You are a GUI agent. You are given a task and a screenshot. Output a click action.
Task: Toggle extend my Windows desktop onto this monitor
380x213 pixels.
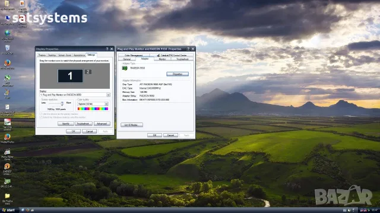click(x=41, y=117)
